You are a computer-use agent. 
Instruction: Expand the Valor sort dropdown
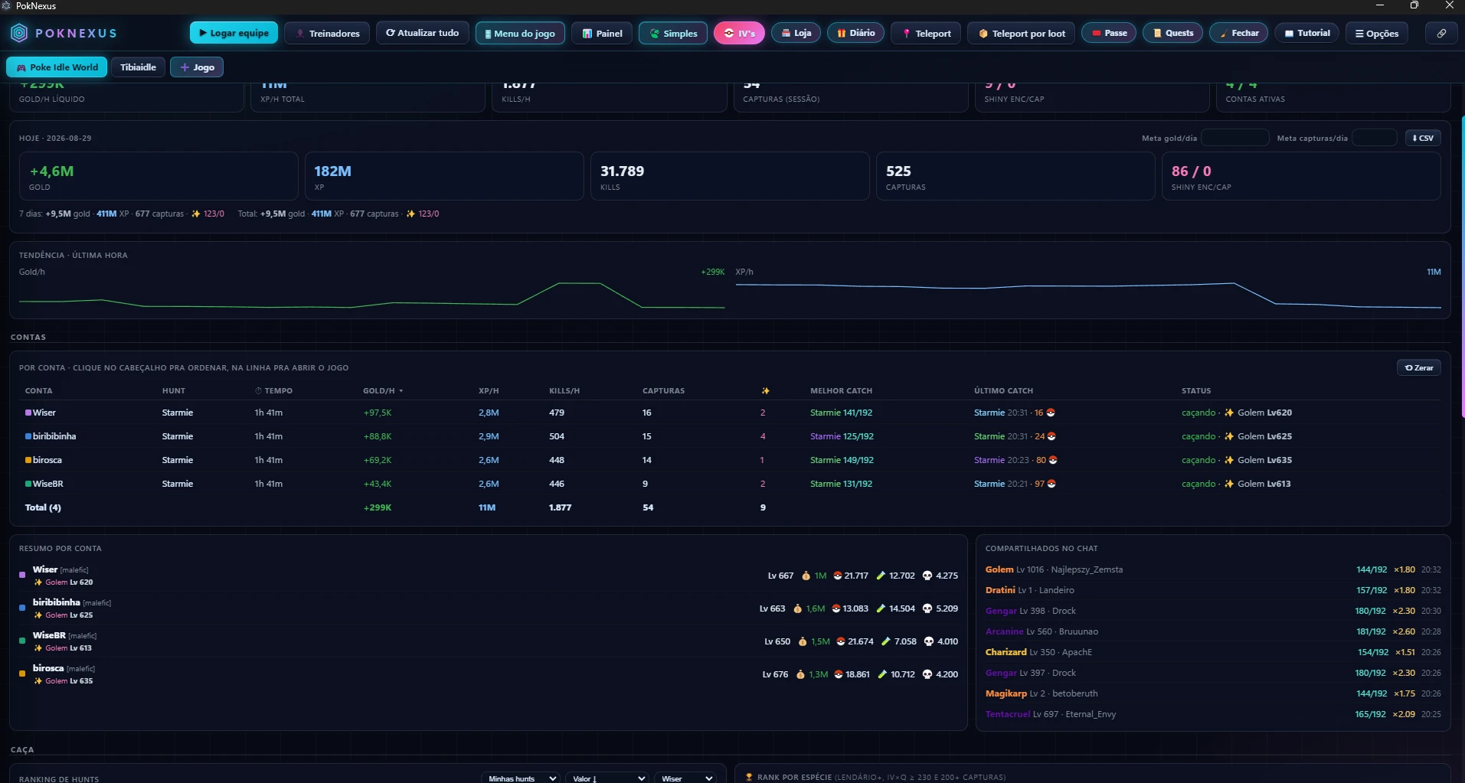pyautogui.click(x=608, y=778)
